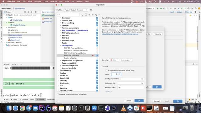Viewport: 201px width, 113px height.
Task: Open Chrome from the dock
Action: pyautogui.click(x=22, y=108)
